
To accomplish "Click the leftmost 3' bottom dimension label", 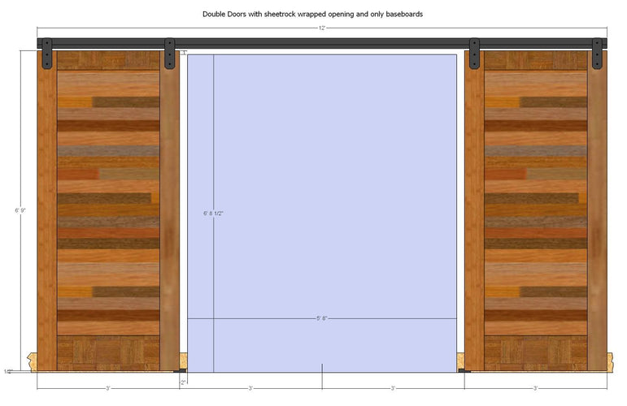I will coord(108,388).
